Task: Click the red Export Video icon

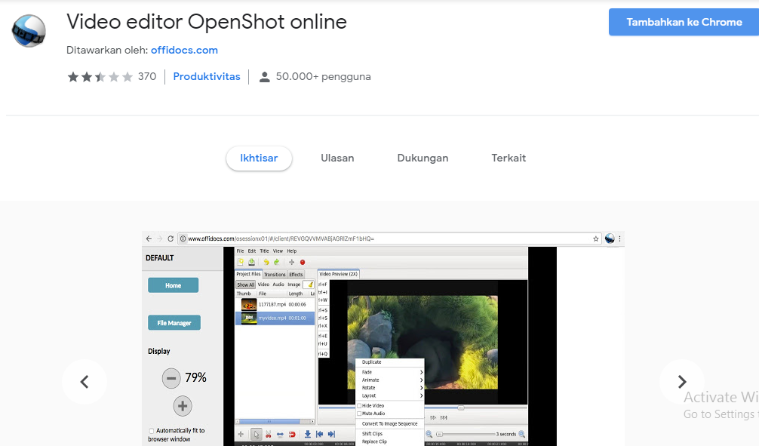Action: [x=303, y=263]
